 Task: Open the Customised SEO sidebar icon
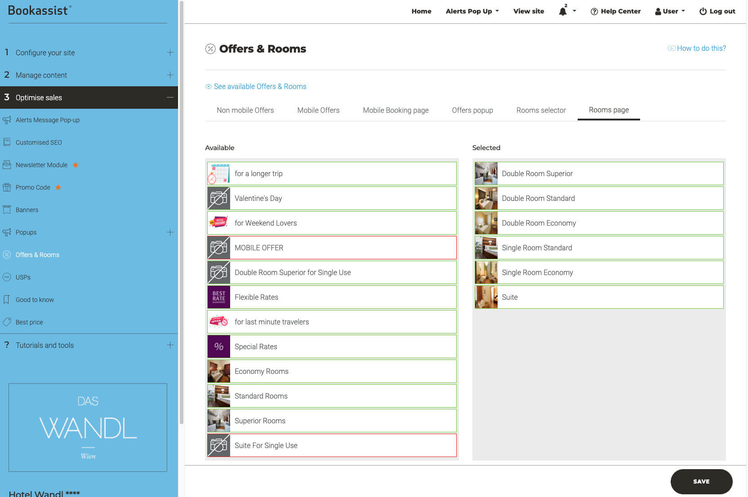pos(7,142)
